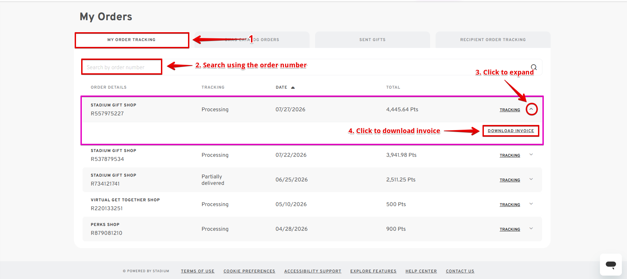Open Tracking for order R220133251

[x=510, y=205]
